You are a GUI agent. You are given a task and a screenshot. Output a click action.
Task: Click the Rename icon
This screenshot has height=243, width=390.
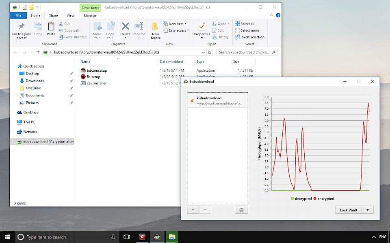coord(139,26)
